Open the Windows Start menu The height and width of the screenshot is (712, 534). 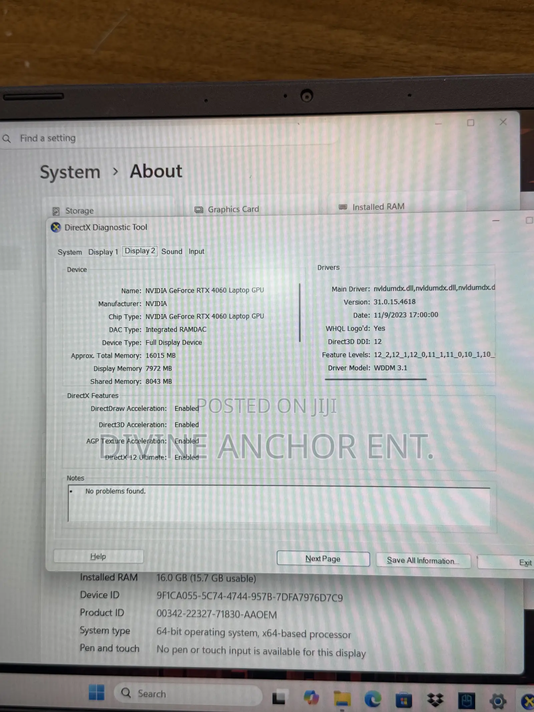click(96, 692)
